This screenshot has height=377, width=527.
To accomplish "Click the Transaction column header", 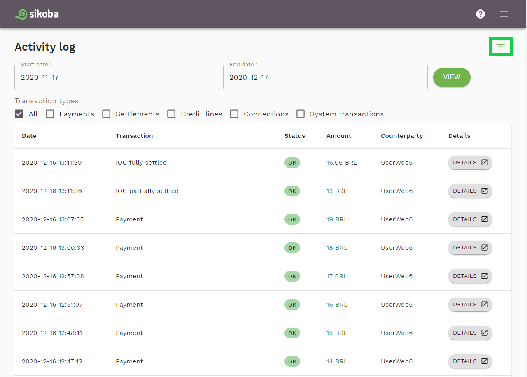I will pyautogui.click(x=134, y=136).
